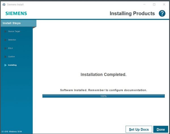
Task: Click the version text 8.1-016 Windows 10 64
Action: coord(12,131)
